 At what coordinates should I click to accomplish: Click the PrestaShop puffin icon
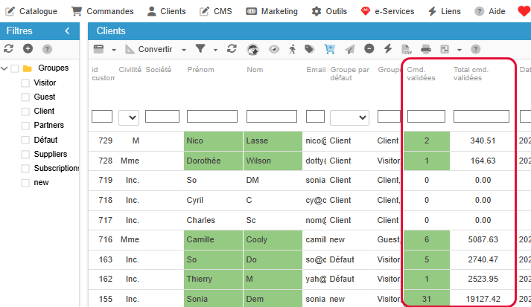[252, 49]
